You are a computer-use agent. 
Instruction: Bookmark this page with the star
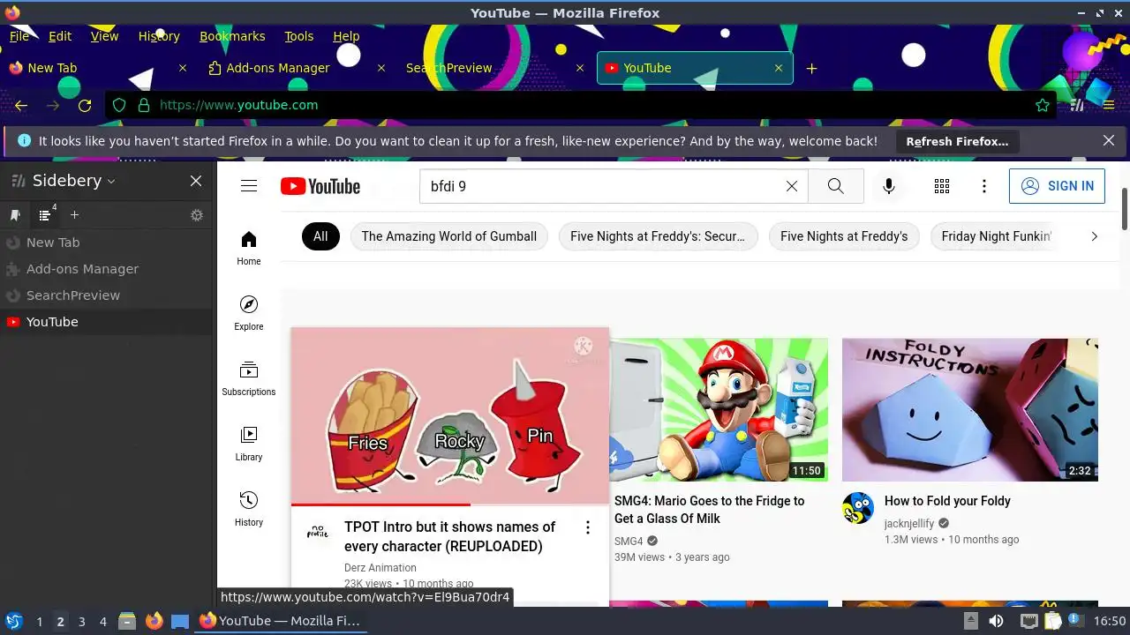[x=1043, y=105]
